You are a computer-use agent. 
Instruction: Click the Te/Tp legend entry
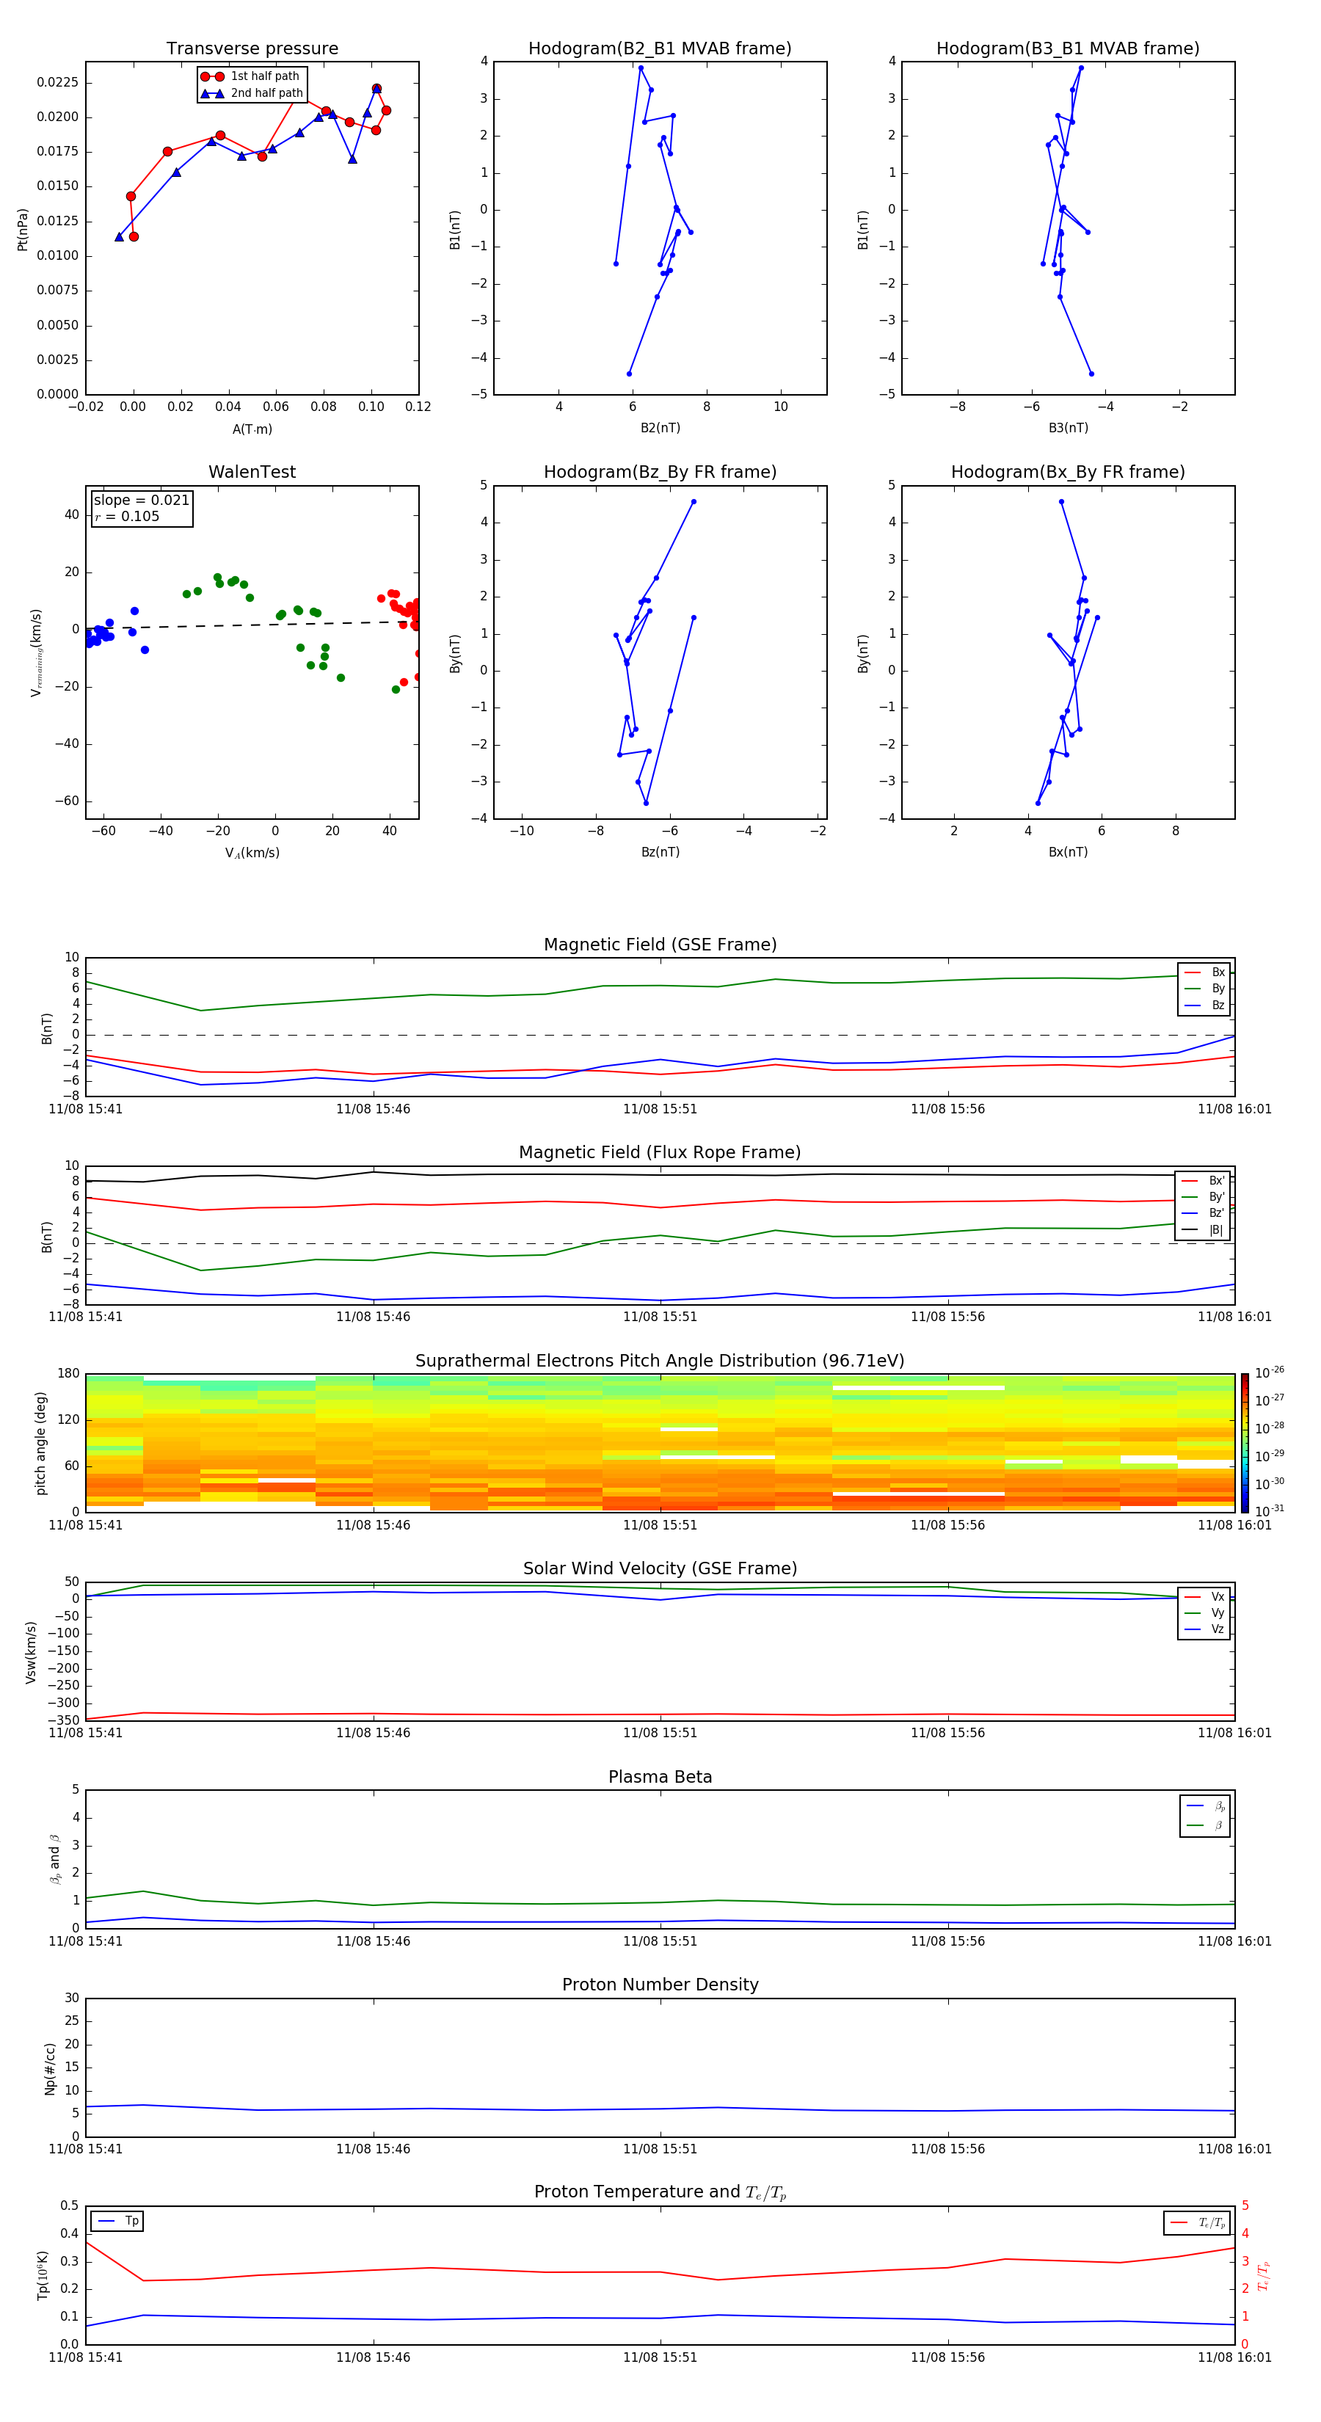tap(1198, 2222)
